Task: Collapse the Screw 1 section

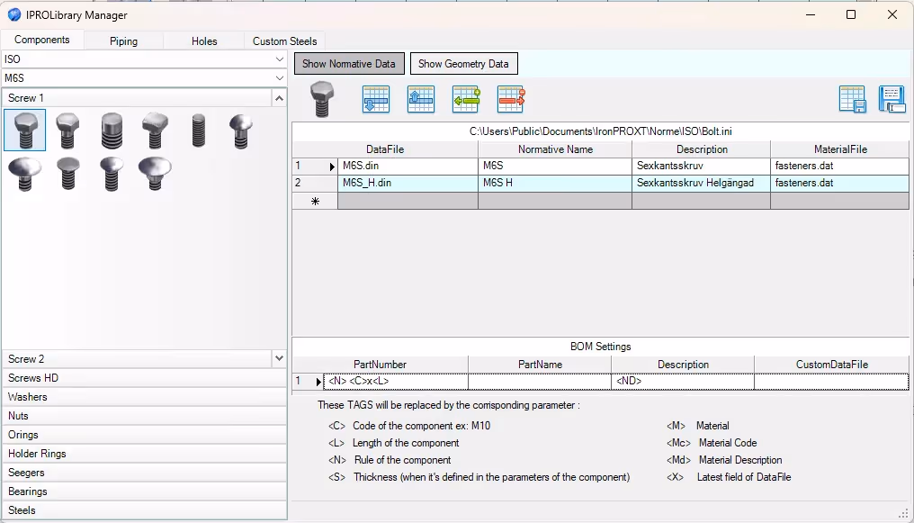Action: coord(279,98)
